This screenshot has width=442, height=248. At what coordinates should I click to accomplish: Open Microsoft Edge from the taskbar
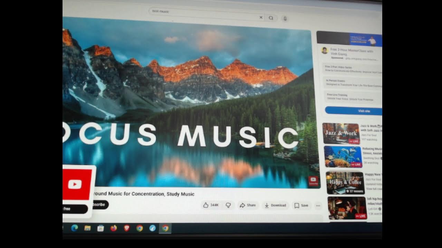pos(74,228)
